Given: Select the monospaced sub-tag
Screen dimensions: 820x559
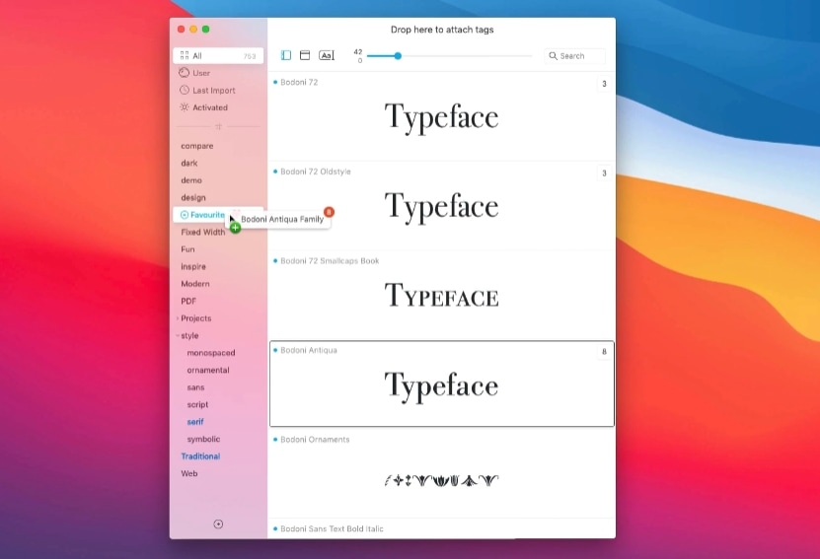Looking at the screenshot, I should pyautogui.click(x=211, y=353).
